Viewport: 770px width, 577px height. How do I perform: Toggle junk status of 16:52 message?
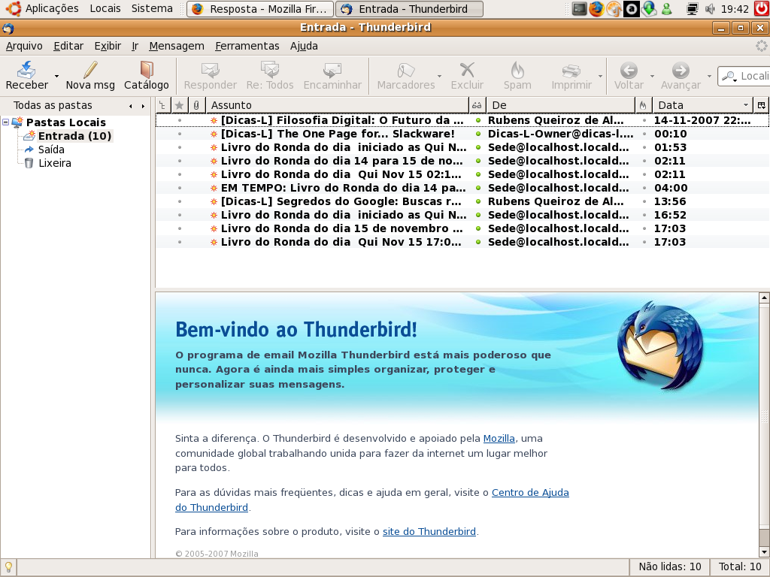click(644, 215)
